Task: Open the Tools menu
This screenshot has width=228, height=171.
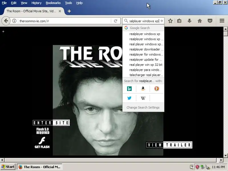Action: click(x=68, y=3)
